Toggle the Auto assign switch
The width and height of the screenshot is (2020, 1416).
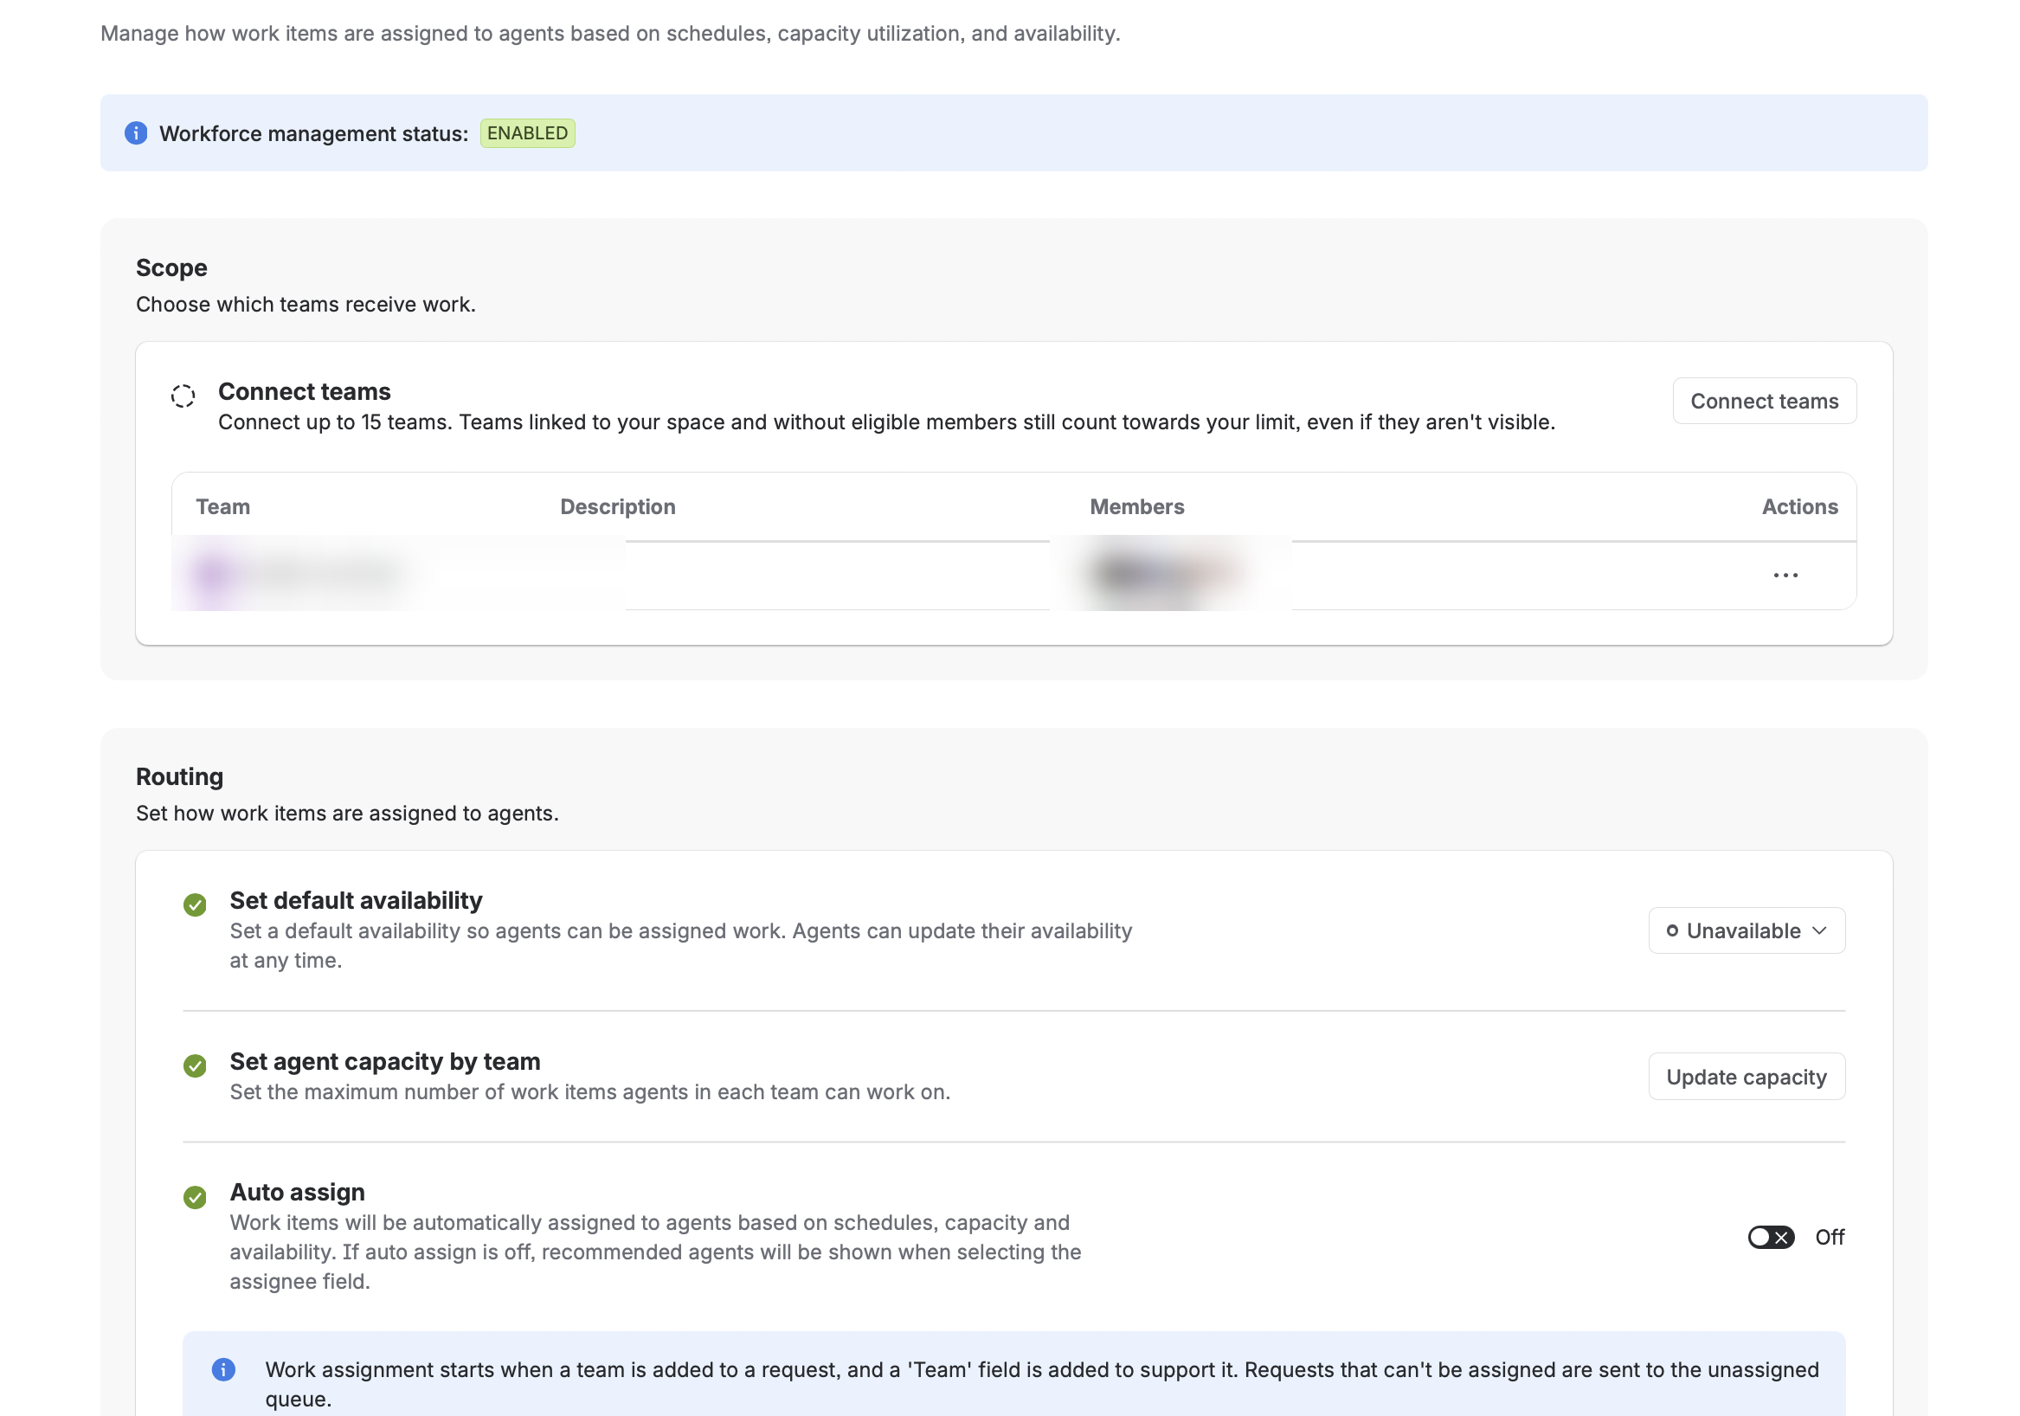tap(1770, 1238)
